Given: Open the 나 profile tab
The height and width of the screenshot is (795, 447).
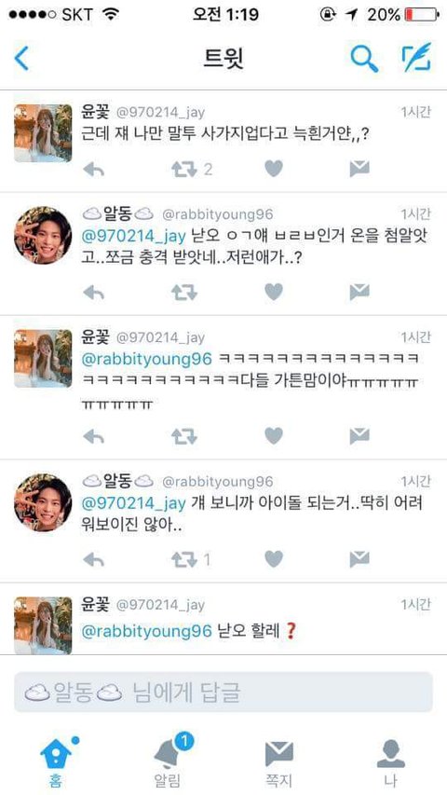Looking at the screenshot, I should (391, 762).
